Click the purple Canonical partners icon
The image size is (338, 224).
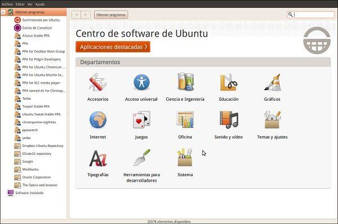click(x=17, y=28)
